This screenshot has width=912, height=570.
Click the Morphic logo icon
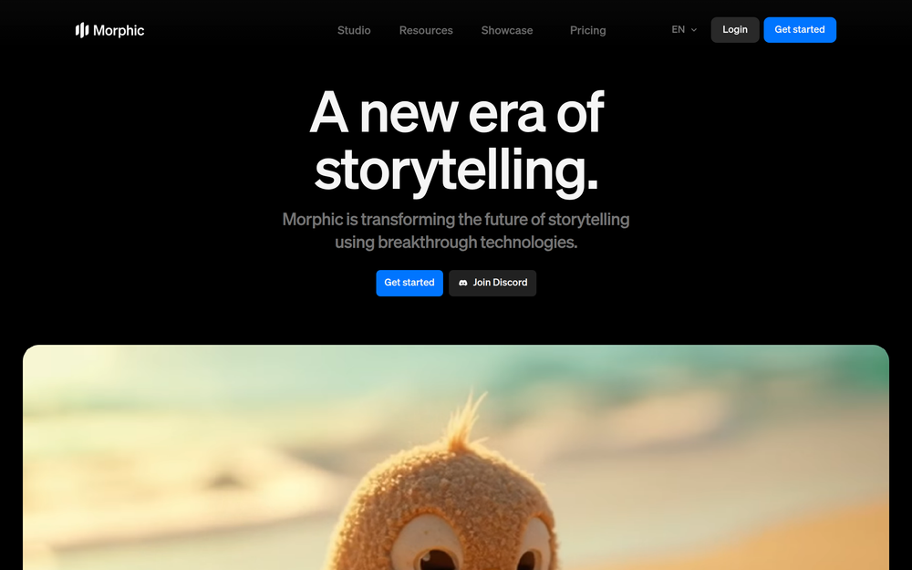pos(82,30)
